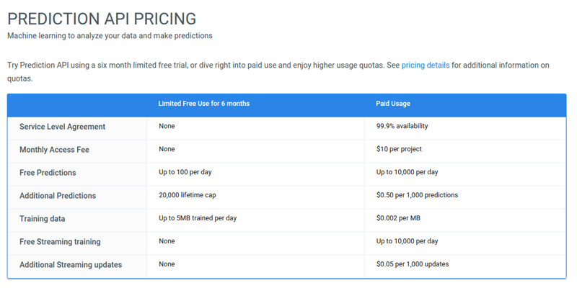Click the Training data row label
The height and width of the screenshot is (288, 577).
[x=42, y=219]
